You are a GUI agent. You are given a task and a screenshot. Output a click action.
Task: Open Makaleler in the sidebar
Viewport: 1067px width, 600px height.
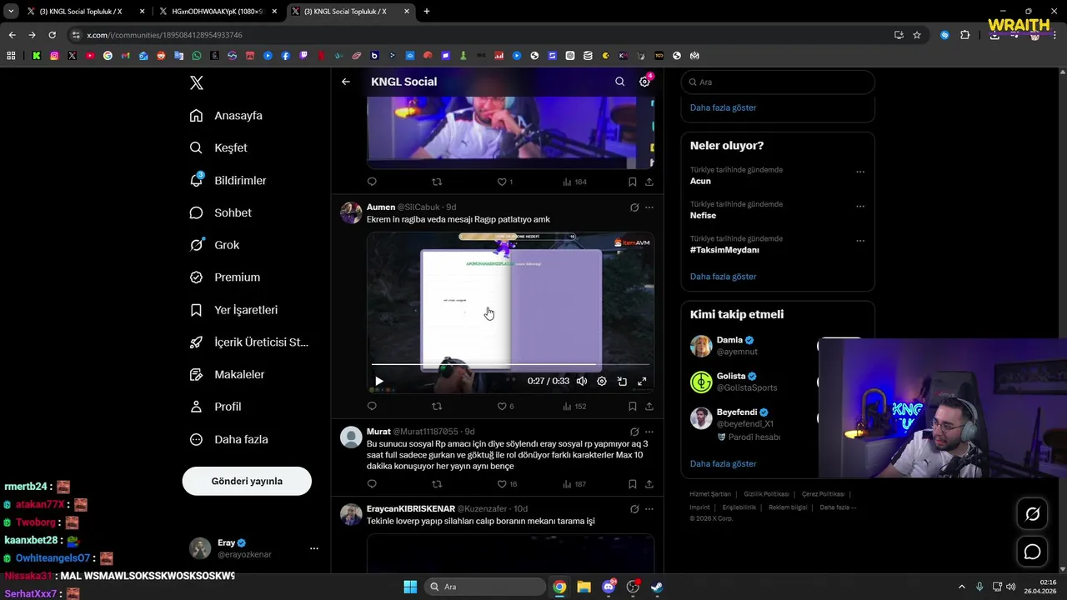coord(227,375)
